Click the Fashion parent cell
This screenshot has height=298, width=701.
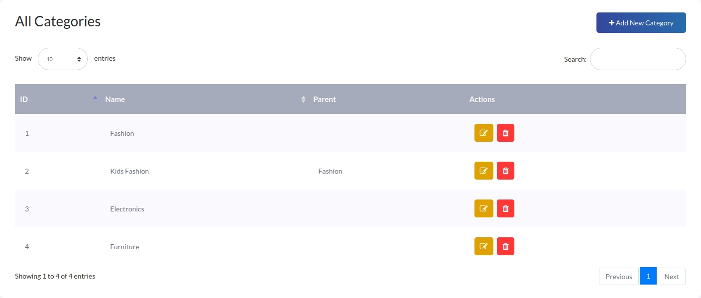point(330,171)
